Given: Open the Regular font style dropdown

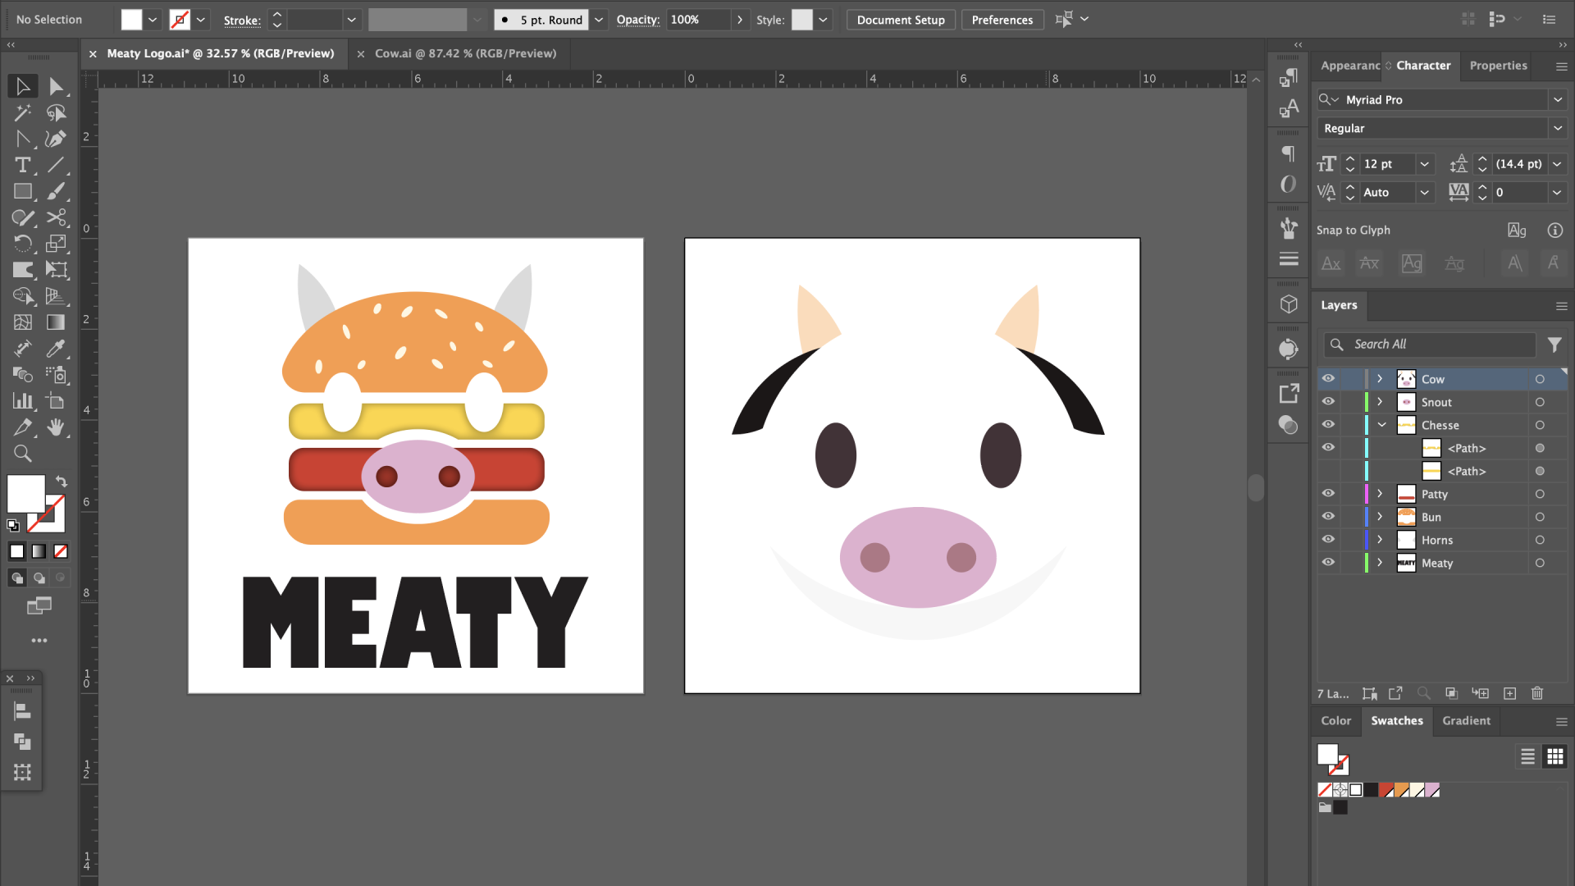Looking at the screenshot, I should [1557, 129].
